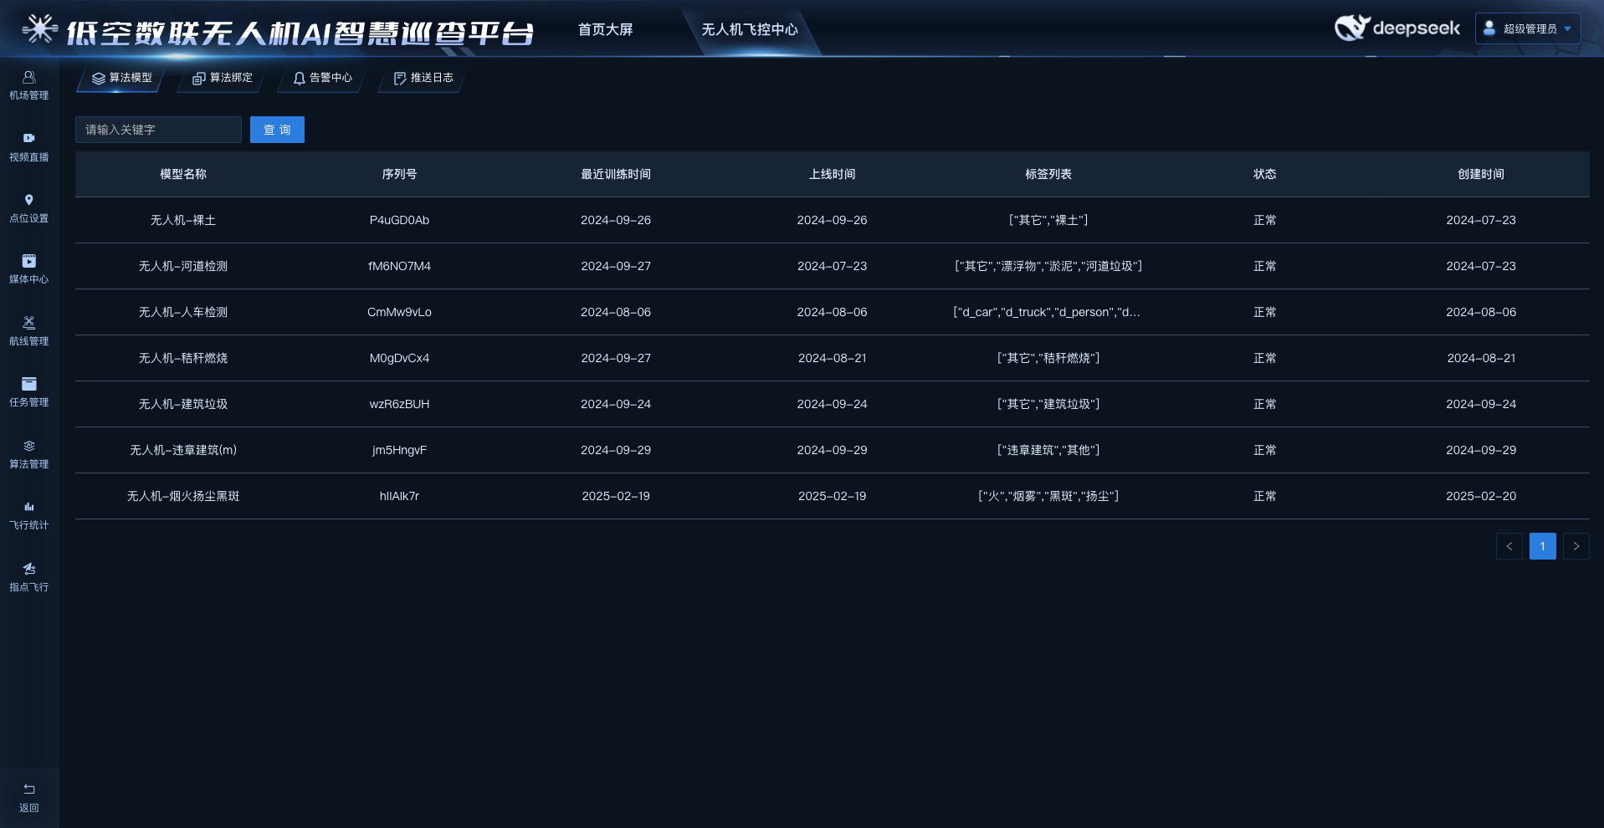Click the 最近训练时间 column header
This screenshot has height=828, width=1604.
click(x=616, y=174)
